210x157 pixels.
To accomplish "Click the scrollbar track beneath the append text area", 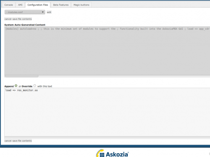I will coord(107,138).
